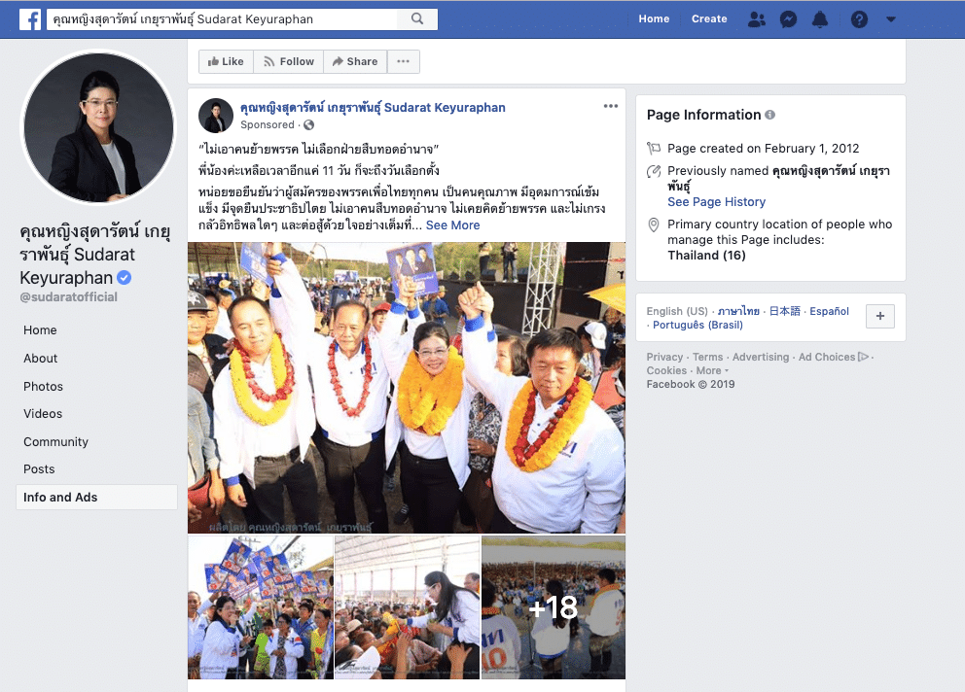Open the post options three-dot menu
This screenshot has height=692, width=965.
click(610, 106)
